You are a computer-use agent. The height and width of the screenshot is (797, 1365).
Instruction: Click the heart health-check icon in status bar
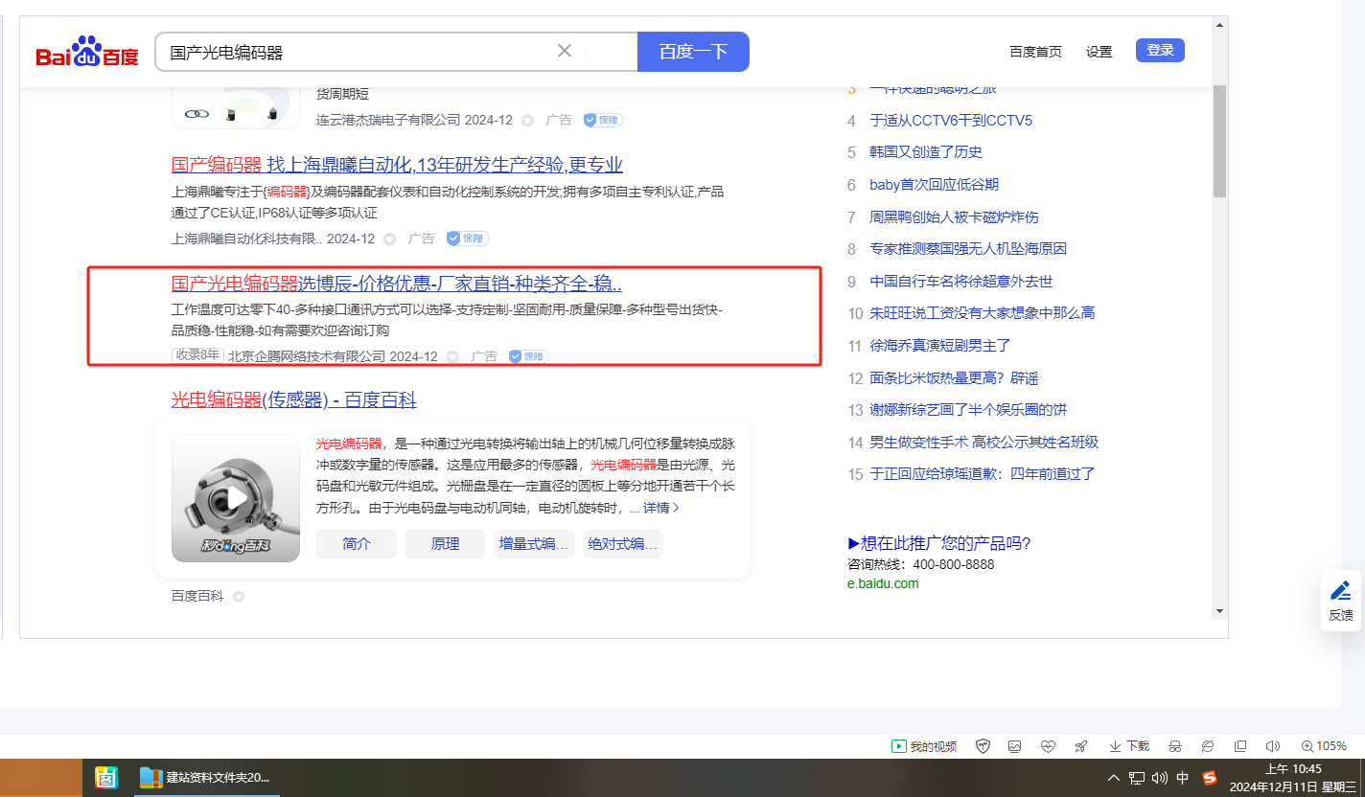pos(1048,746)
